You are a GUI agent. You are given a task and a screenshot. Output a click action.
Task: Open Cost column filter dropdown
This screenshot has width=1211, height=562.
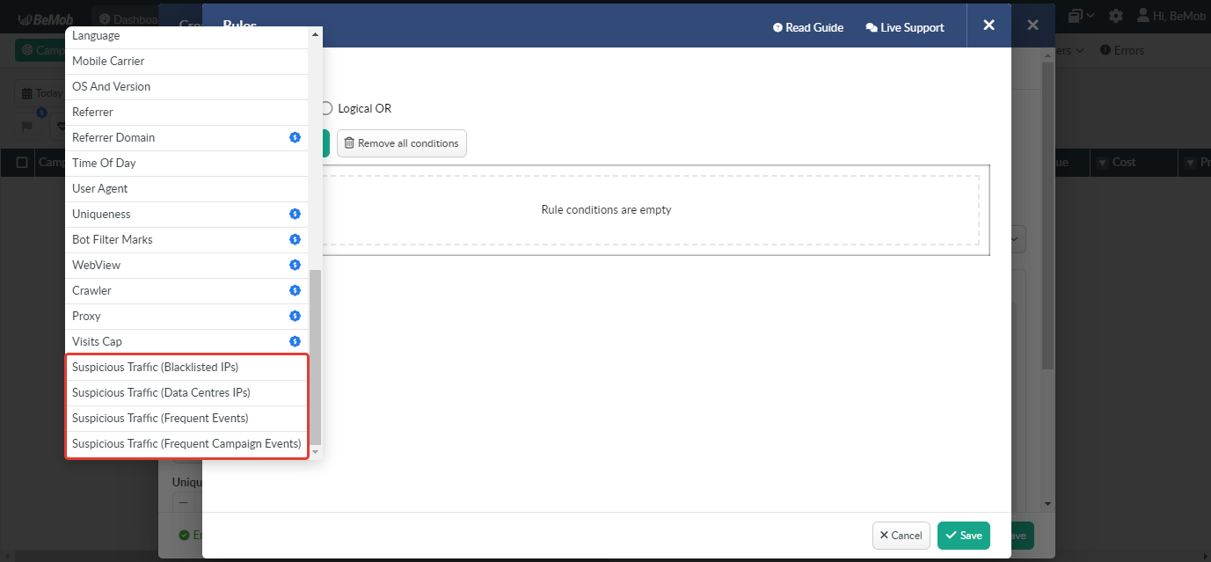click(1103, 163)
